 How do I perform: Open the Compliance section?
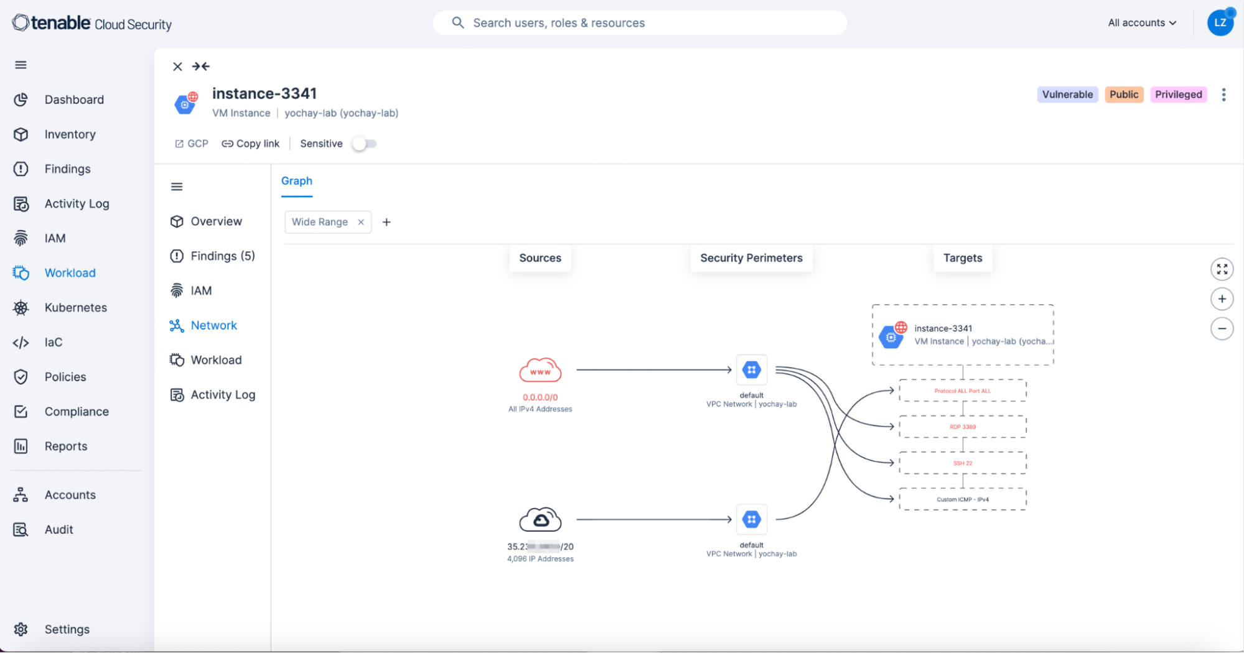(77, 411)
